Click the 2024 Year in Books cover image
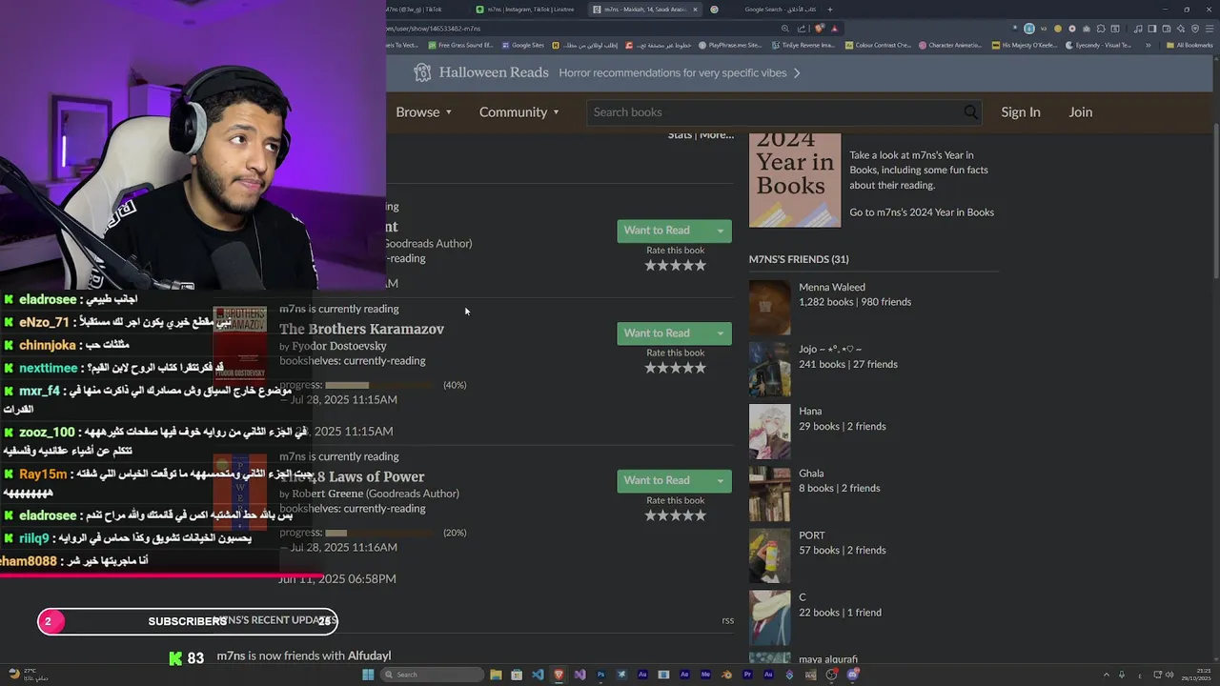This screenshot has height=686, width=1220. (795, 179)
